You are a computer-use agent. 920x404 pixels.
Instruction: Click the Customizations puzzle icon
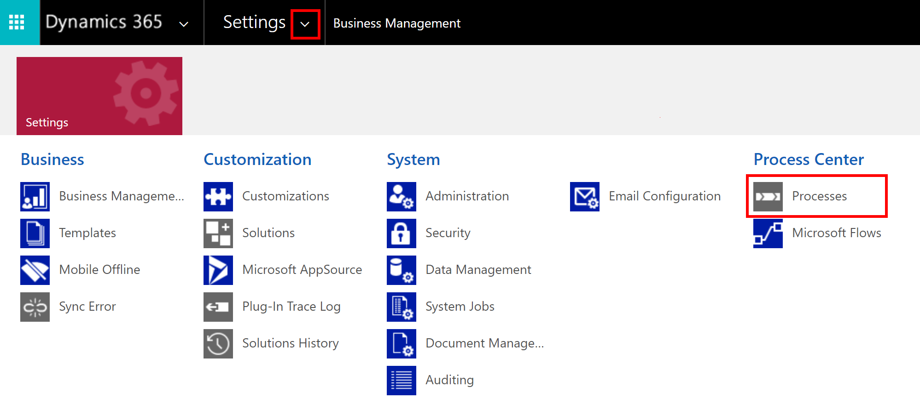(218, 196)
